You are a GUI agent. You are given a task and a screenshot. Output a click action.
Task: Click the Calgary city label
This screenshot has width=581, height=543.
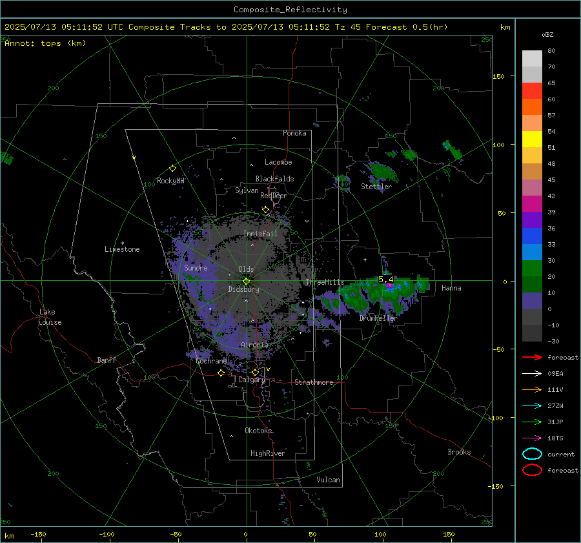[x=252, y=380]
